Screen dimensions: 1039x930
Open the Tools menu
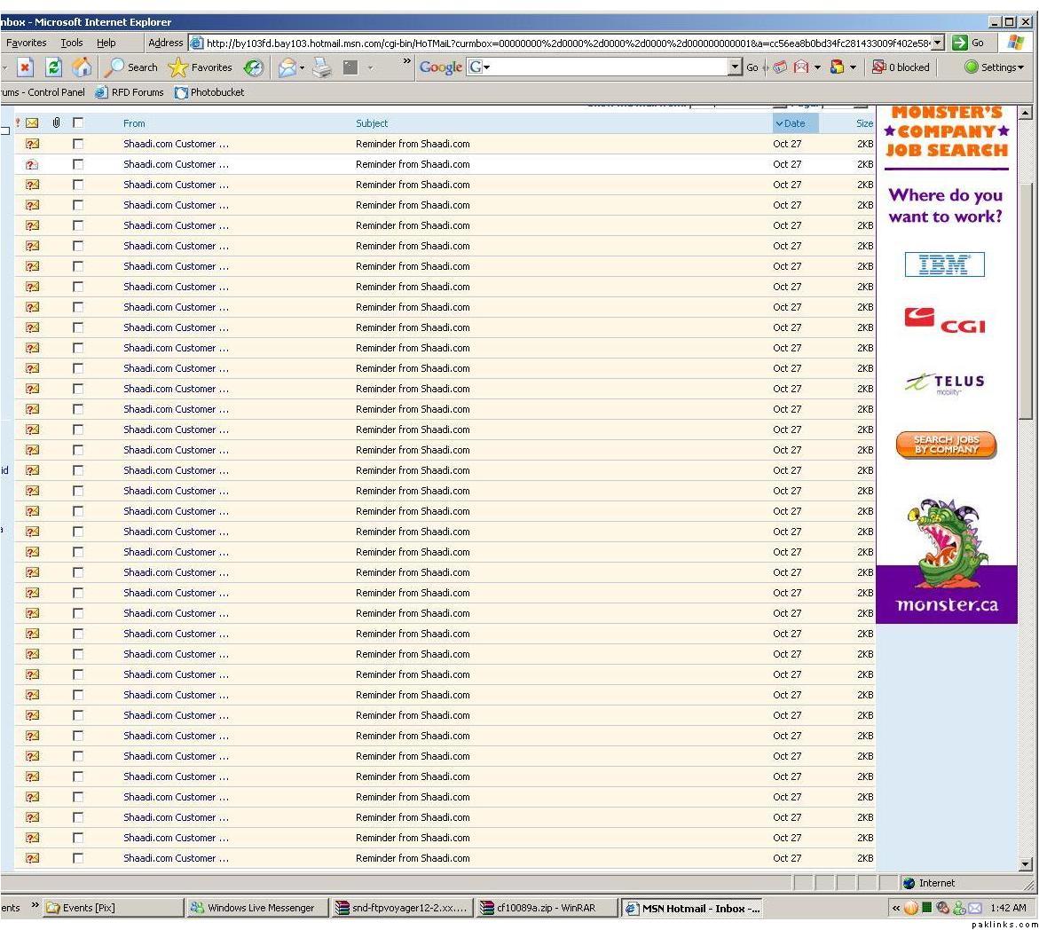point(72,43)
